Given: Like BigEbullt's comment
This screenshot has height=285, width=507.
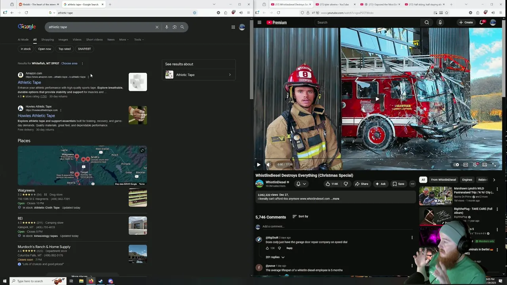Looking at the screenshot, I should tap(267, 248).
